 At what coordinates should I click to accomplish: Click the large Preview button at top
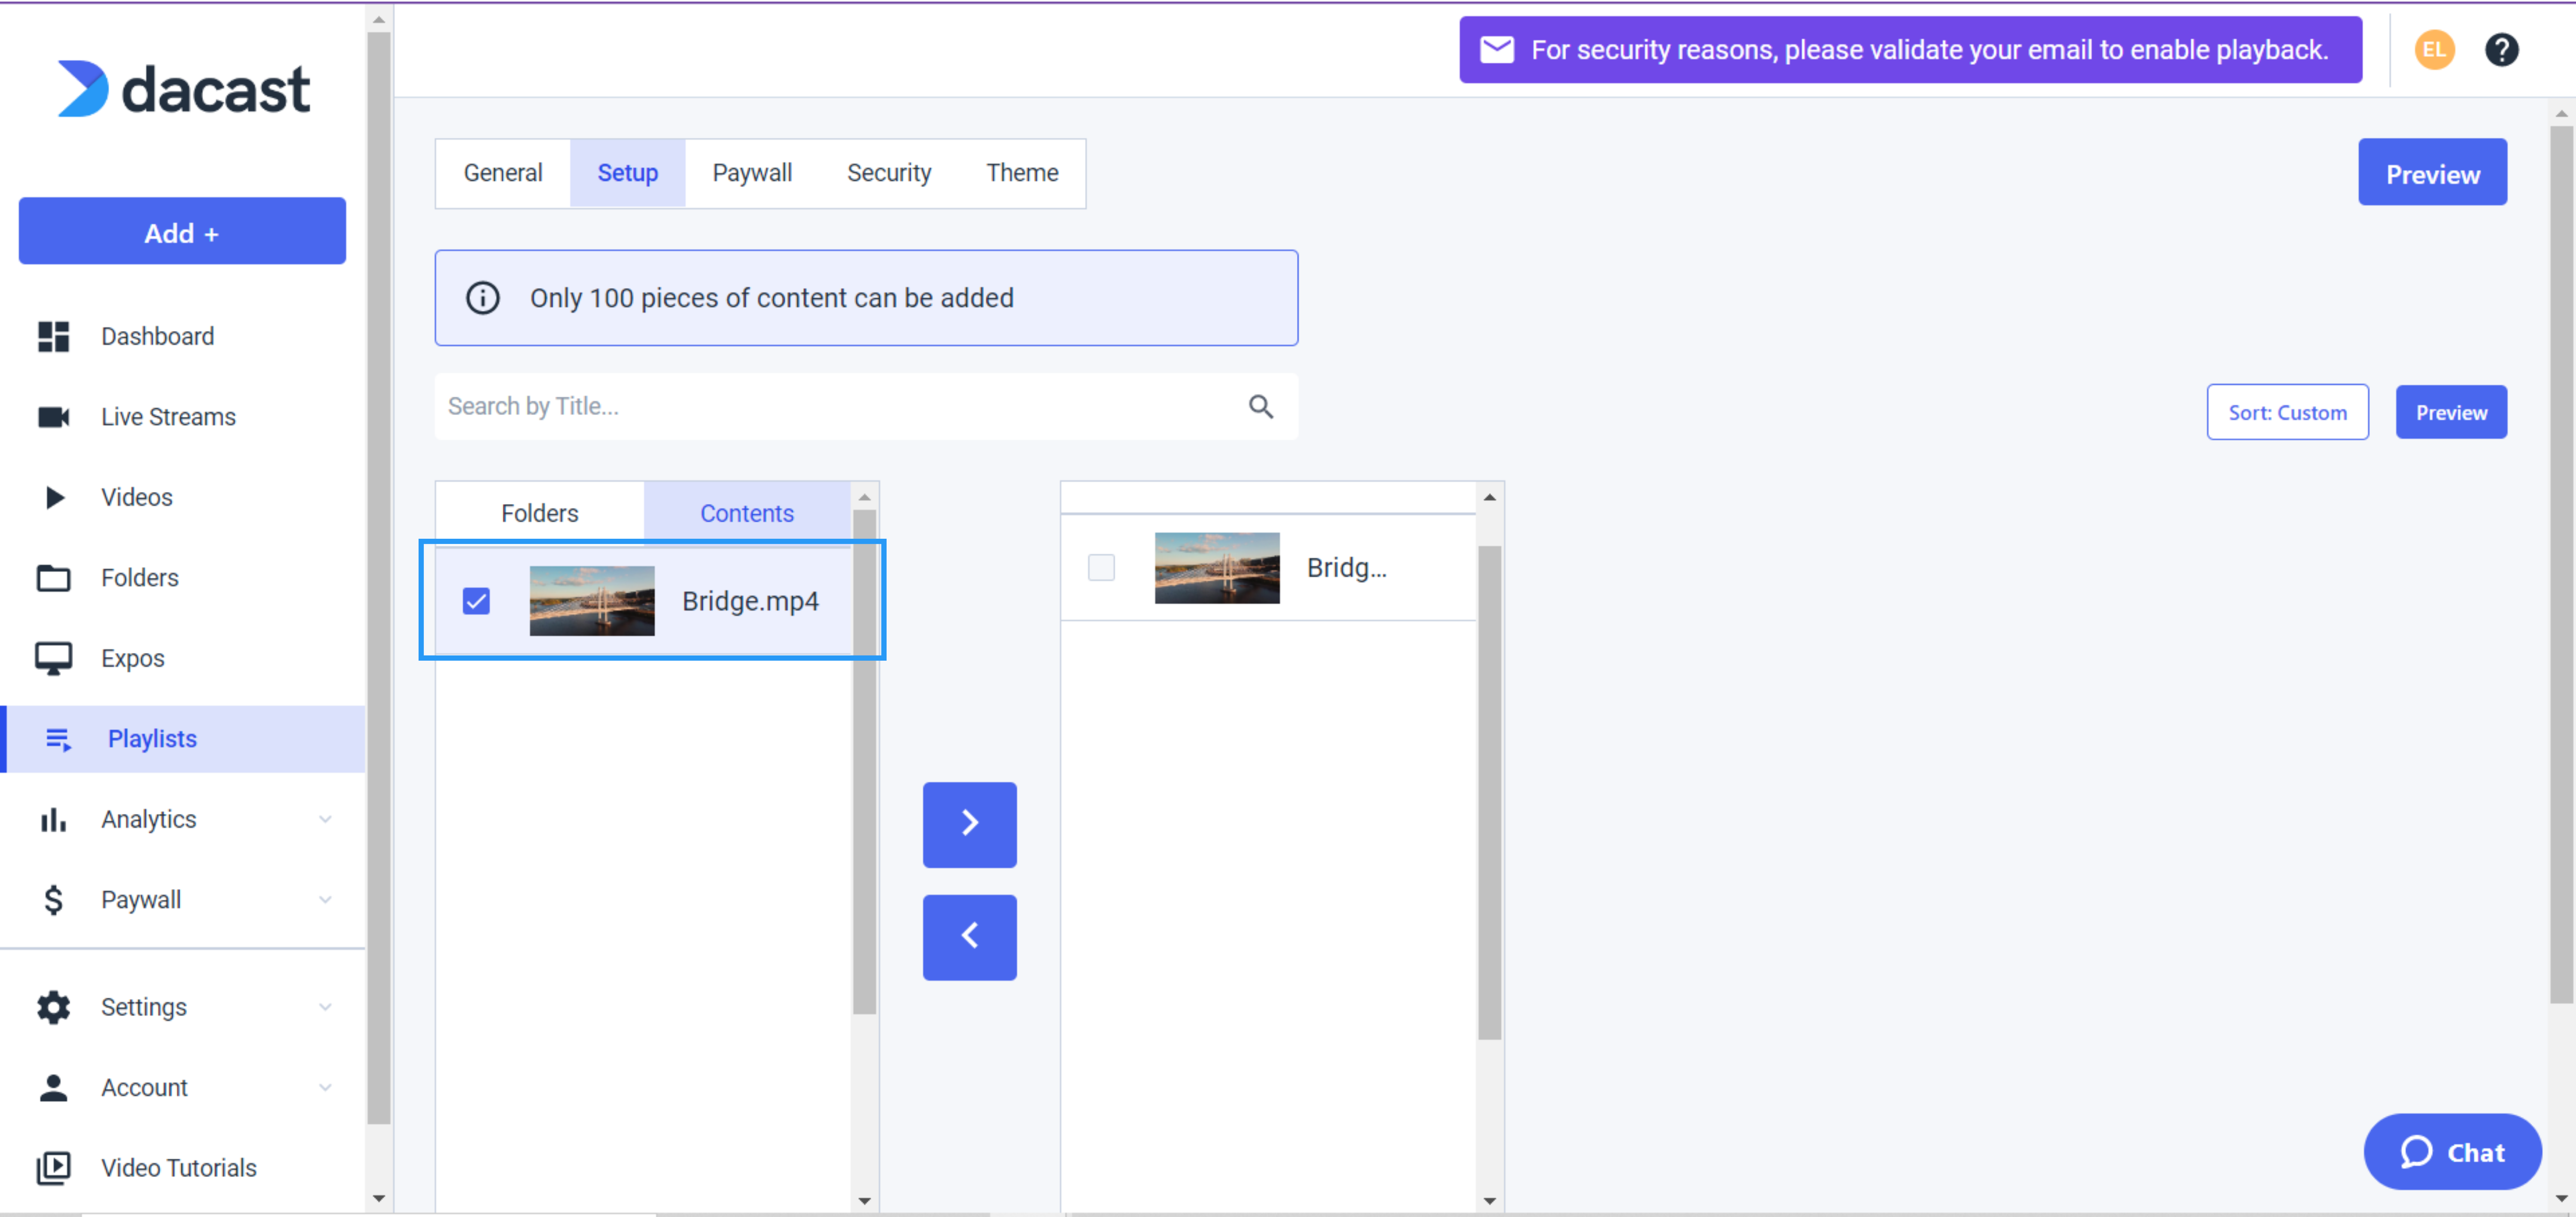click(2432, 173)
